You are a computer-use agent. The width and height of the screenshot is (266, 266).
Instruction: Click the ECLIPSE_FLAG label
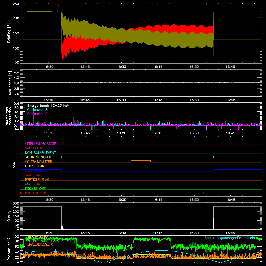point(36,171)
